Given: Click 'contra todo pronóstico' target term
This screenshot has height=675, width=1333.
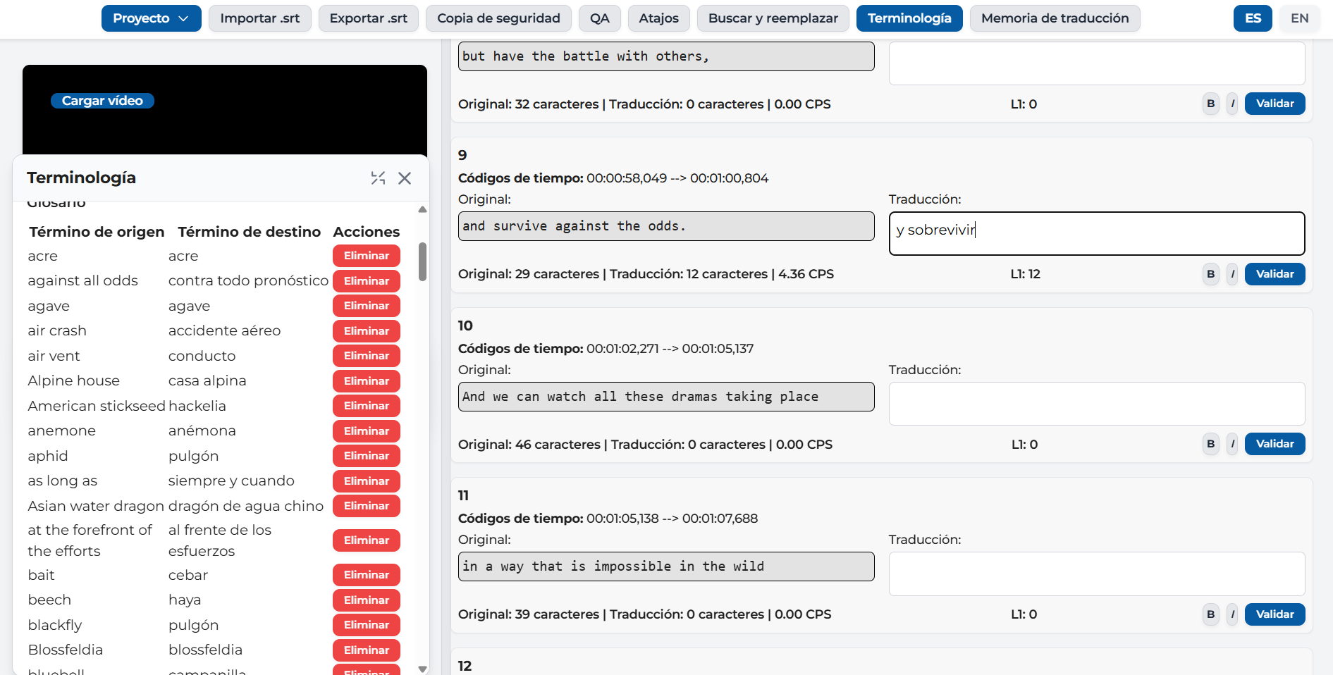Looking at the screenshot, I should coord(248,281).
